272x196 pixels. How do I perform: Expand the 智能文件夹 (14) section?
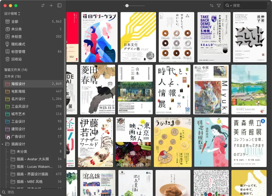click(x=16, y=70)
